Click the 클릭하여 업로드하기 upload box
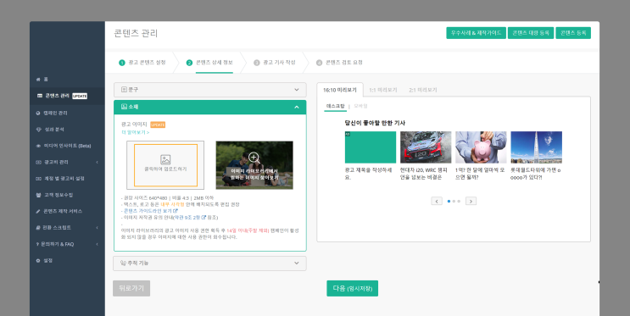 tap(165, 165)
